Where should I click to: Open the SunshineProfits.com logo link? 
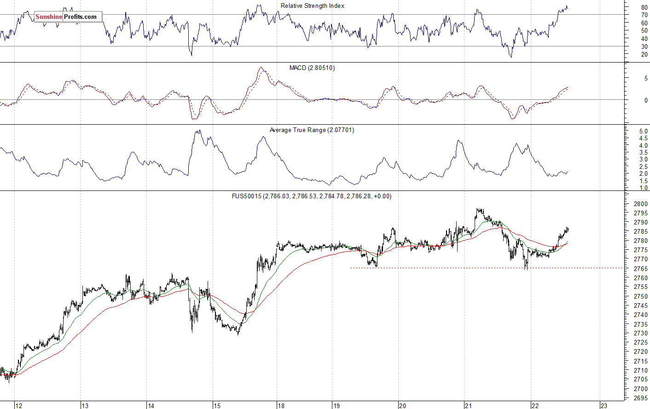(68, 17)
